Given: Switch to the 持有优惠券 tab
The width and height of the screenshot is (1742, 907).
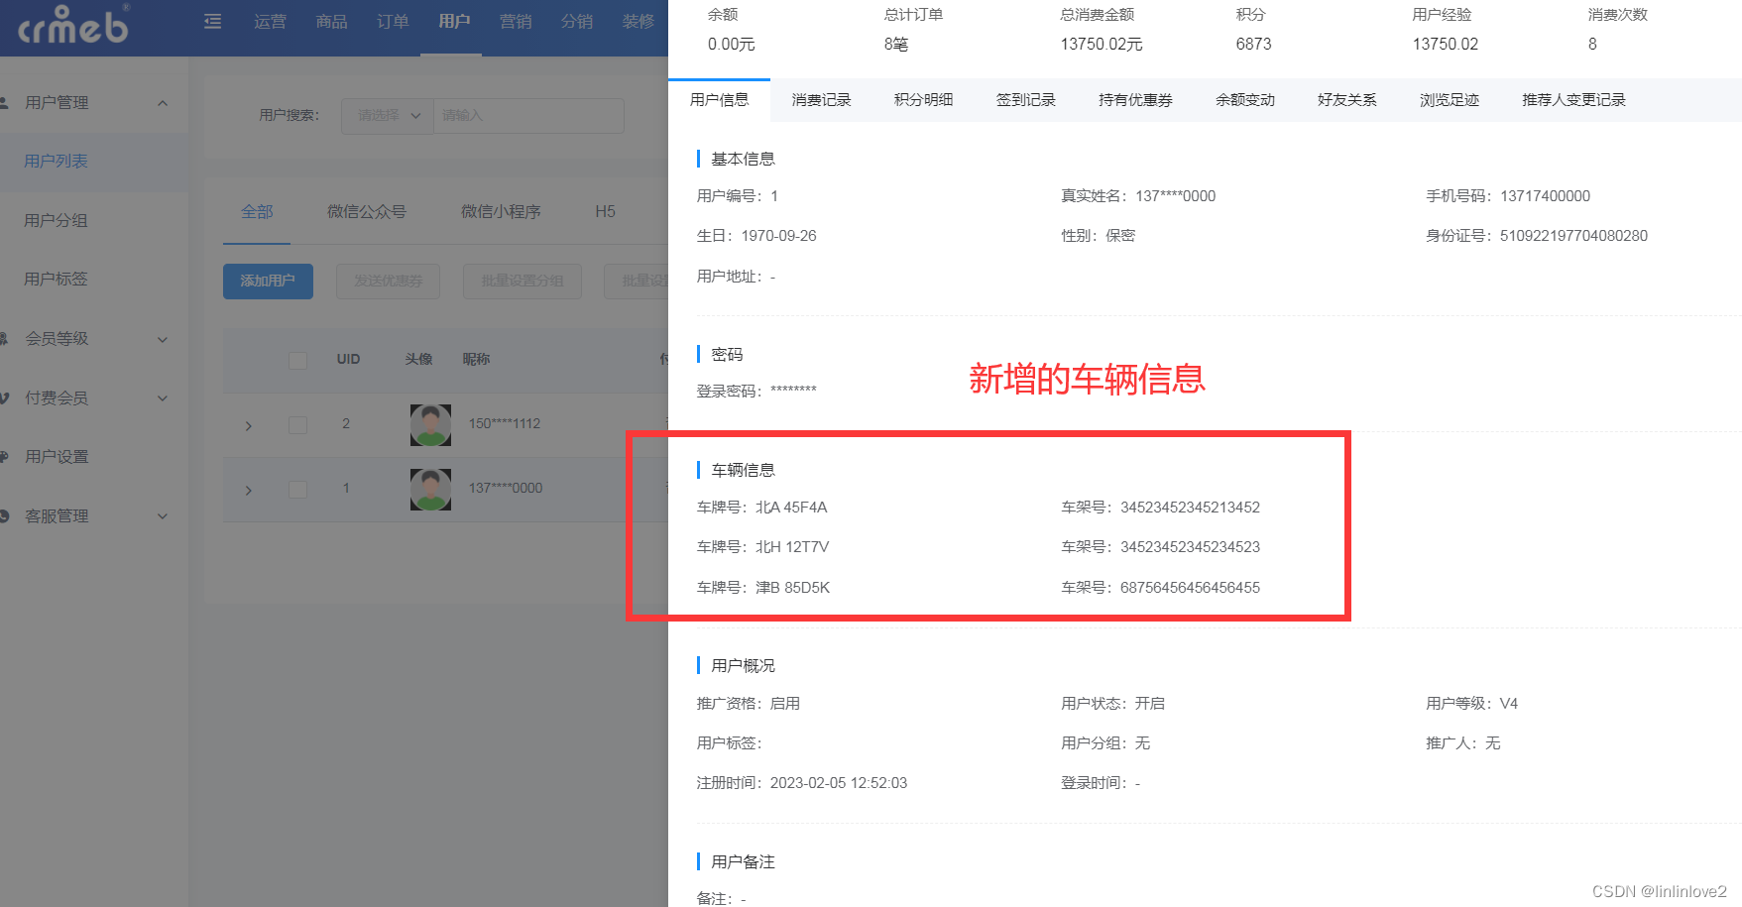Looking at the screenshot, I should tap(1135, 99).
